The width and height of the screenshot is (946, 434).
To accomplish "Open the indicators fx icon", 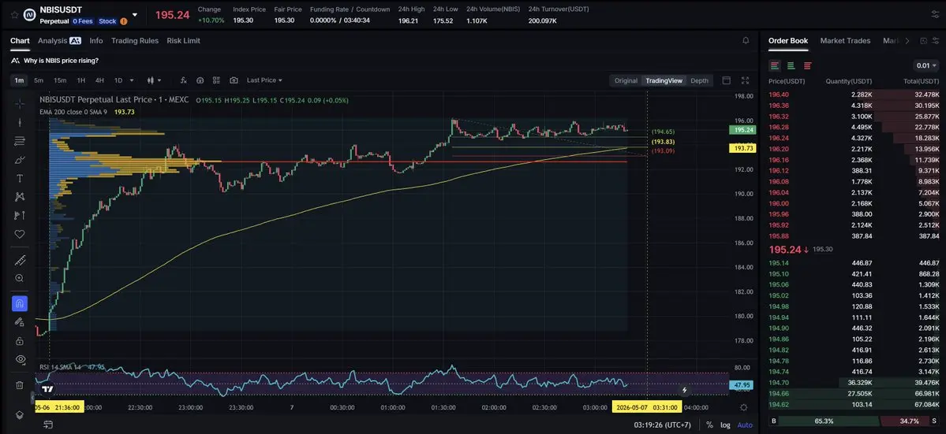I will pos(183,80).
